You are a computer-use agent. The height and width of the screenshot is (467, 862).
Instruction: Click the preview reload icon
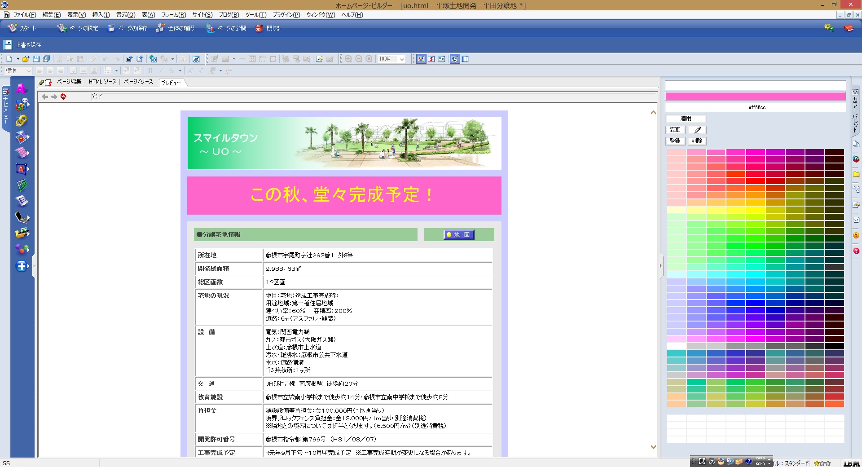click(63, 97)
